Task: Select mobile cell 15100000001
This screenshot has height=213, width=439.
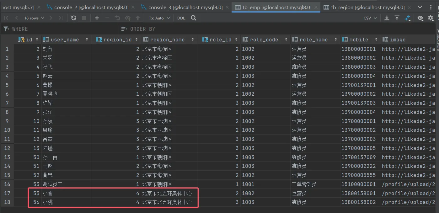Action: [x=360, y=184]
